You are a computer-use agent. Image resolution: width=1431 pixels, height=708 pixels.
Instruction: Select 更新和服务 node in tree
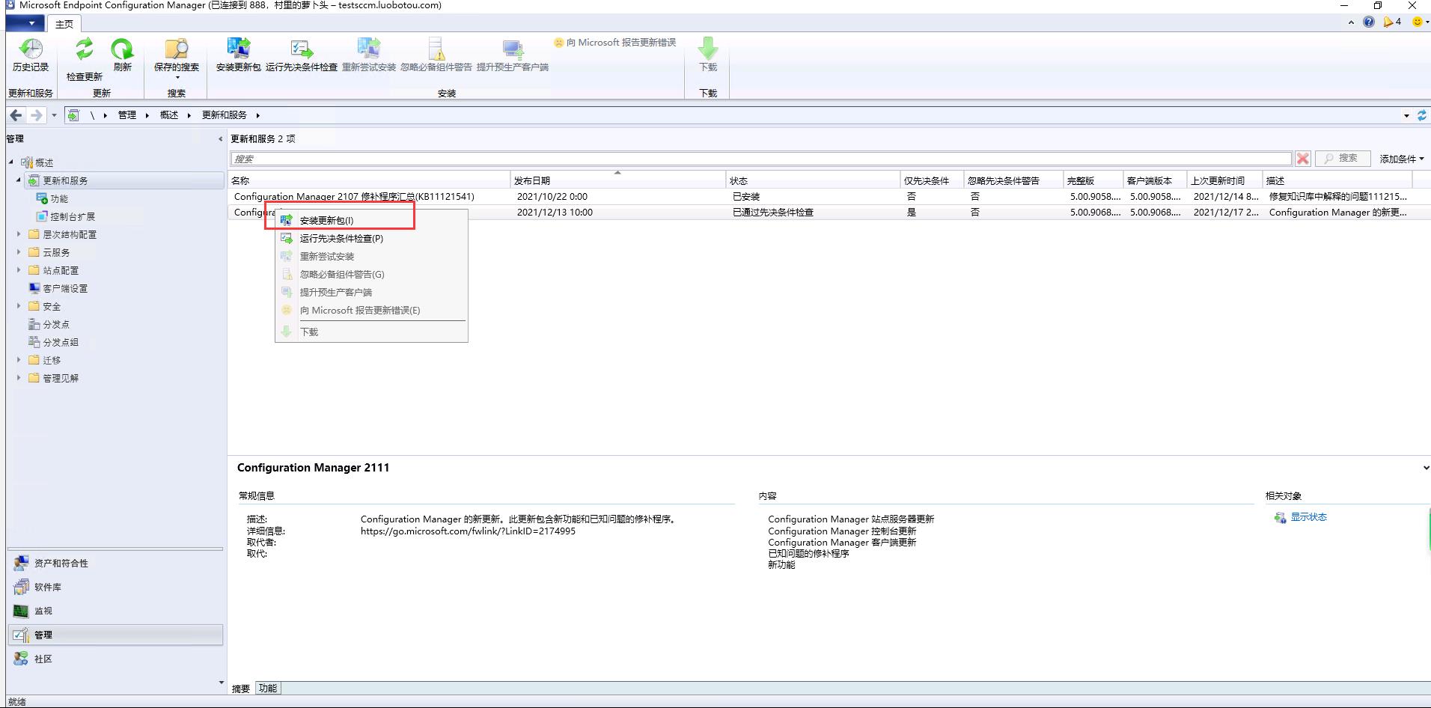[x=65, y=181]
